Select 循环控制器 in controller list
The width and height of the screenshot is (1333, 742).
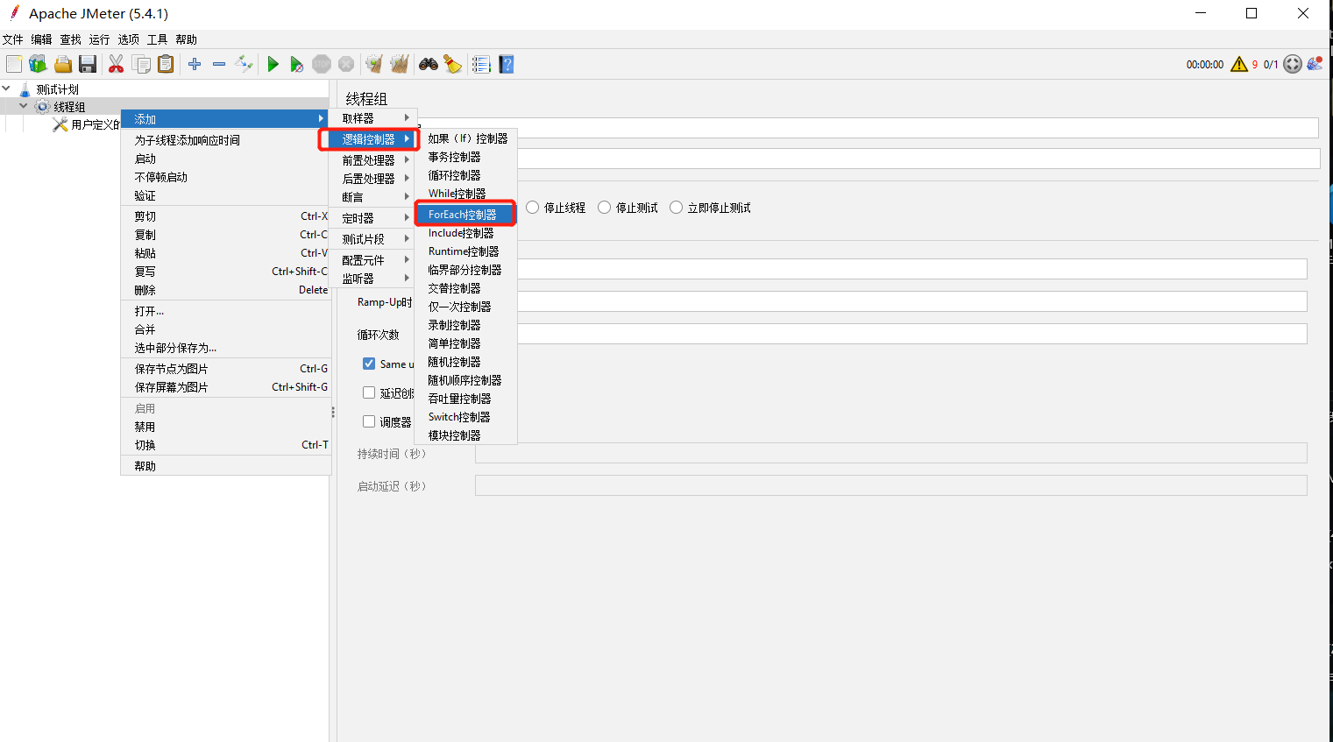click(465, 175)
